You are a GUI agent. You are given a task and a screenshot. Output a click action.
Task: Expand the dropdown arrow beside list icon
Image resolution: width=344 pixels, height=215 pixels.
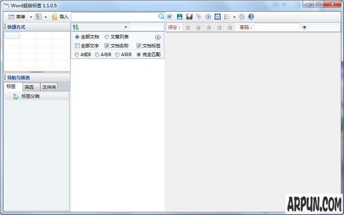pos(234,17)
